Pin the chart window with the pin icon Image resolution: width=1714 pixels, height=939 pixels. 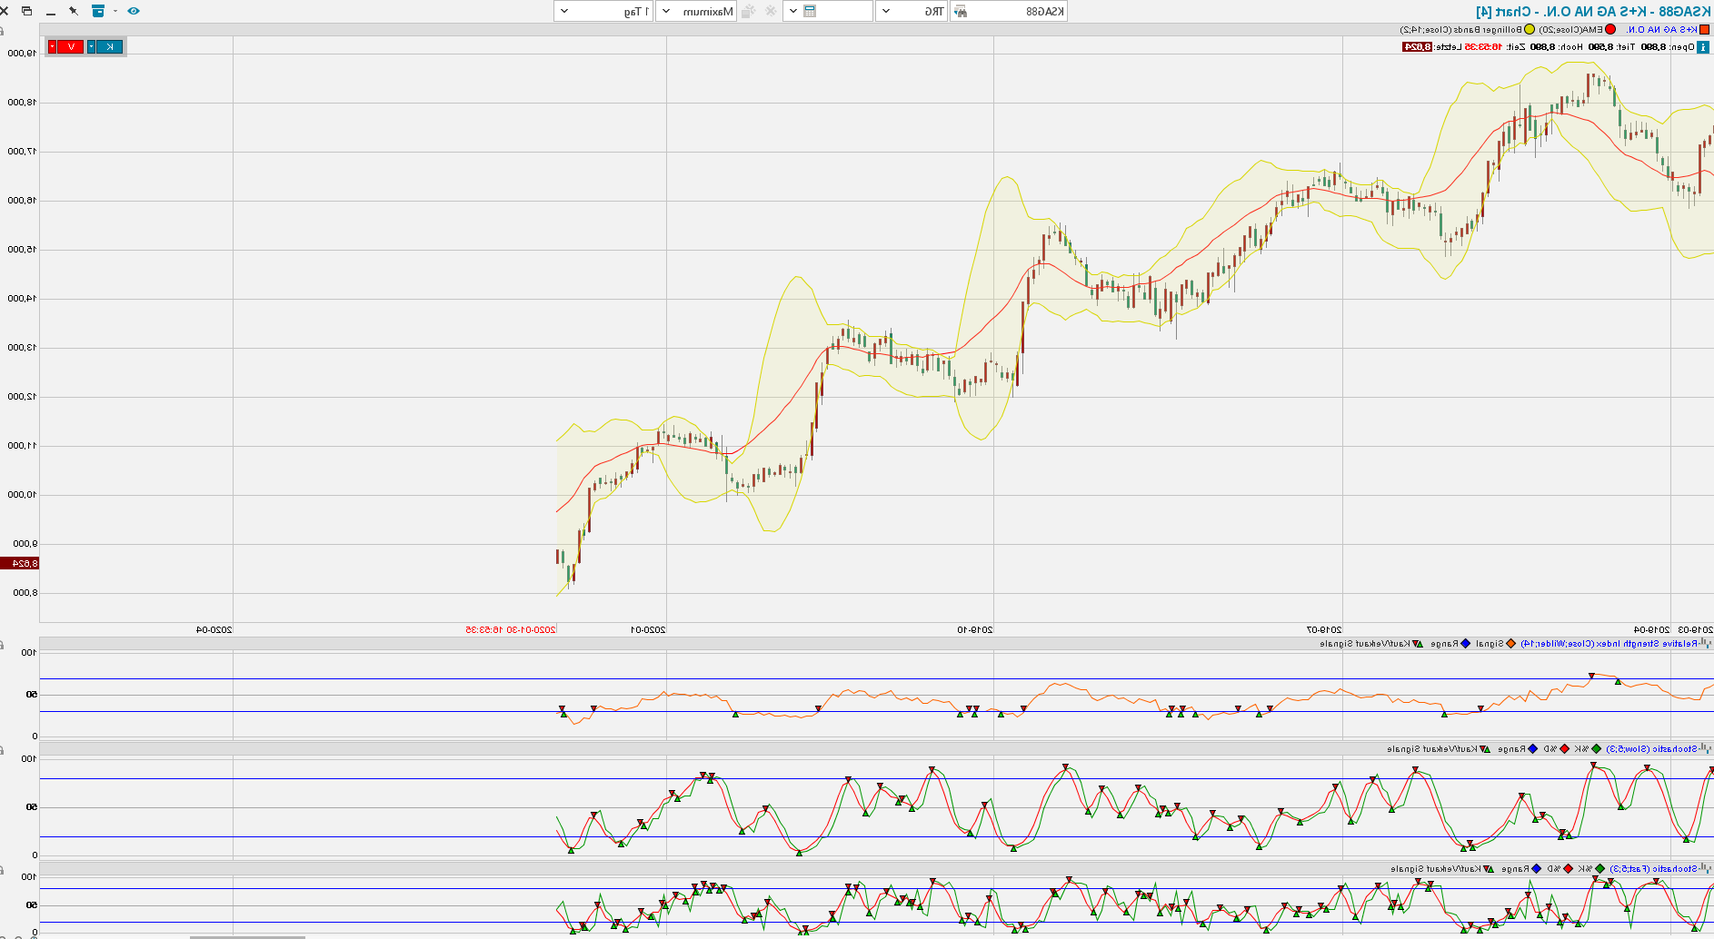(74, 11)
